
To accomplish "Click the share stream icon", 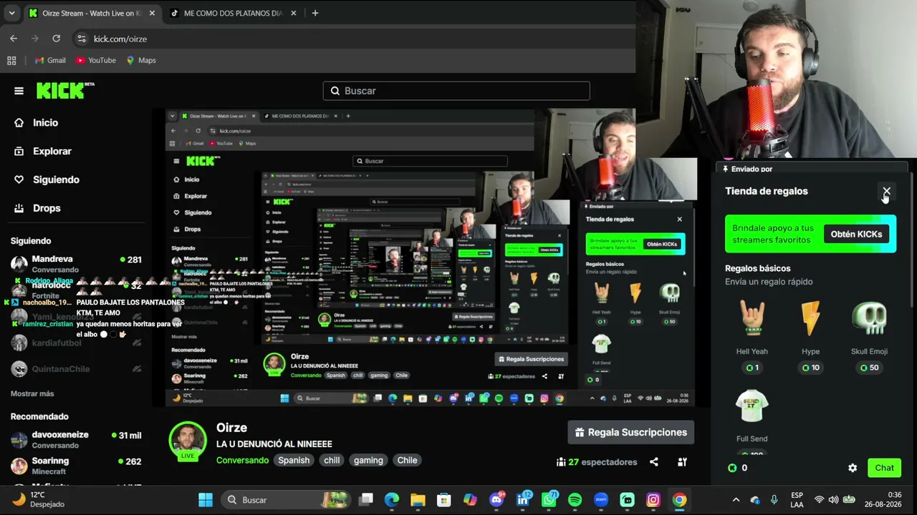I will coord(654,462).
